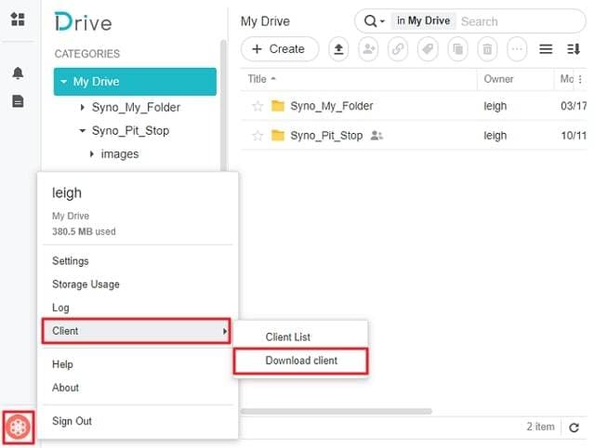
Task: Click the shared people icon beside Syno_Pit_Stop
Action: pos(377,136)
